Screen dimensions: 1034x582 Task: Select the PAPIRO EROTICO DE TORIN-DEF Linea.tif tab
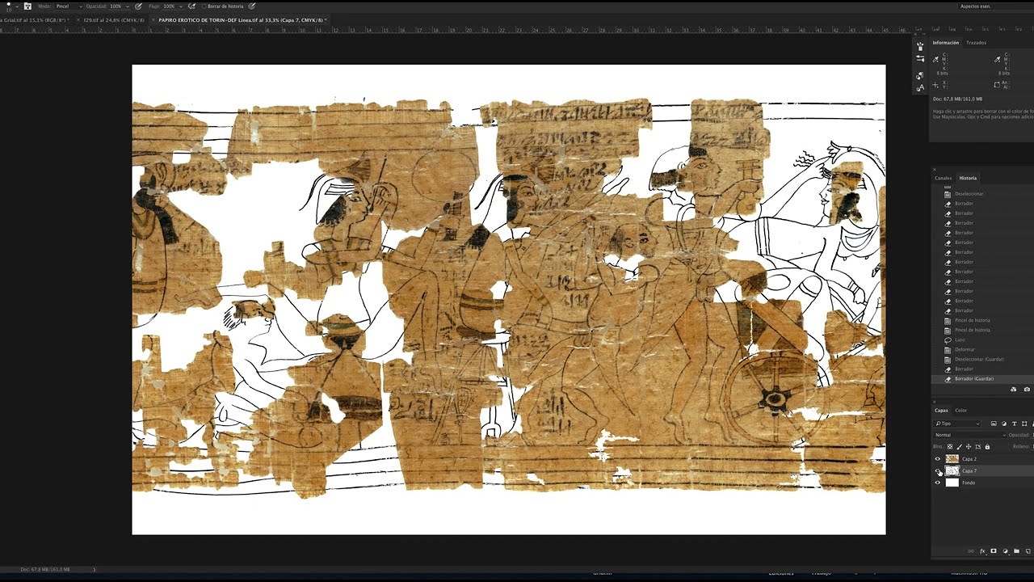coord(242,20)
